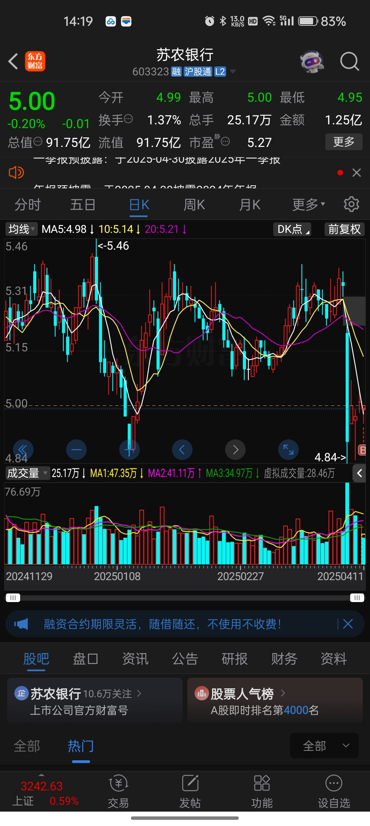This screenshot has width=370, height=826.
Task: Tap the left range slider handle
Action: [13, 598]
